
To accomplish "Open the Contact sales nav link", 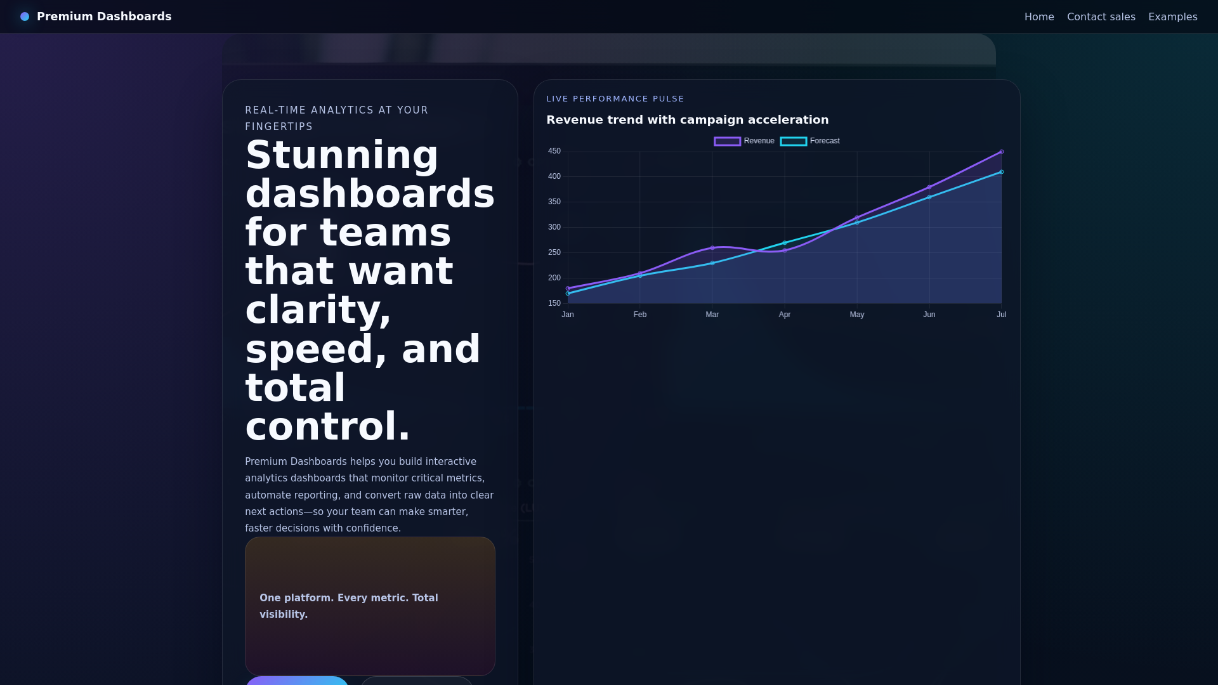I will coord(1101,17).
